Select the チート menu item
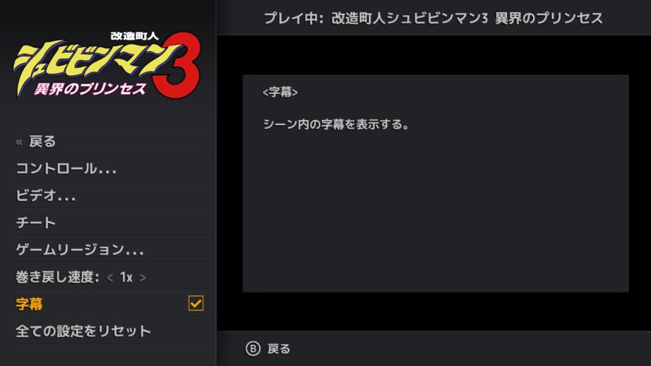 click(114, 223)
